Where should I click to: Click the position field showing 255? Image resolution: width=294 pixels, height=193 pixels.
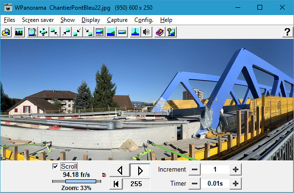click(x=136, y=184)
